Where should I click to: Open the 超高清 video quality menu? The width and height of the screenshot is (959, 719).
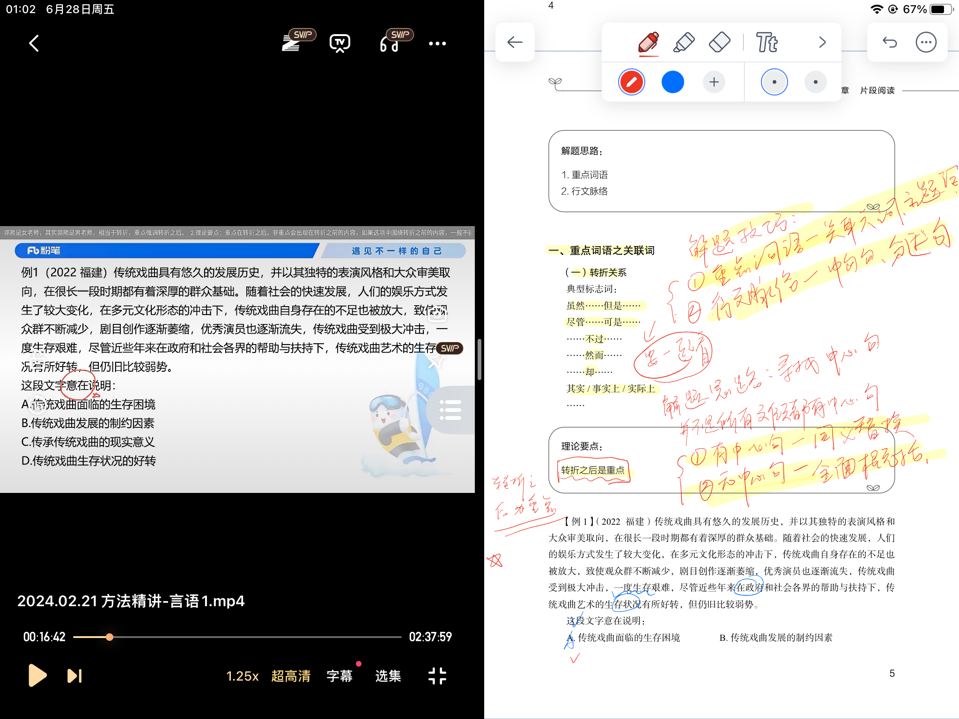pyautogui.click(x=291, y=675)
